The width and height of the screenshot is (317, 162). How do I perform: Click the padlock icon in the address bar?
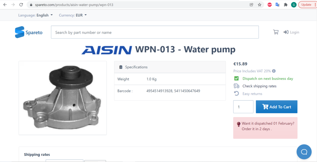point(31,5)
